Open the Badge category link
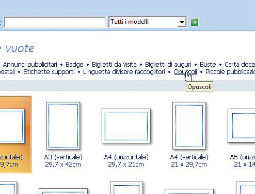Screen dimensions: 255x194 [74, 65]
